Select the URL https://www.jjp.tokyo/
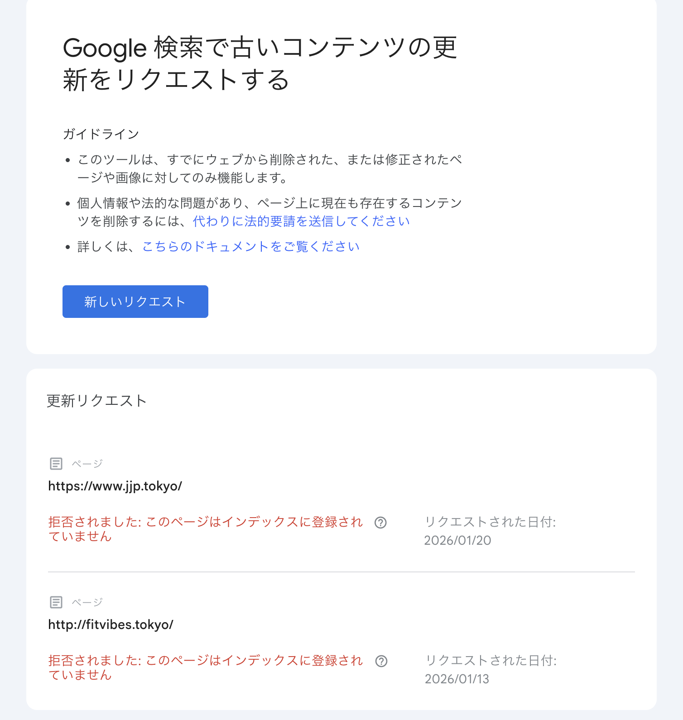Viewport: 683px width, 720px height. click(x=115, y=486)
